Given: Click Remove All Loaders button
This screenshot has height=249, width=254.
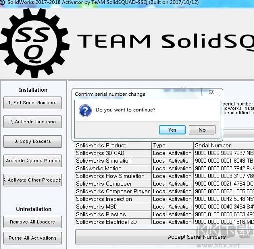Looking at the screenshot, I should click(32, 222).
